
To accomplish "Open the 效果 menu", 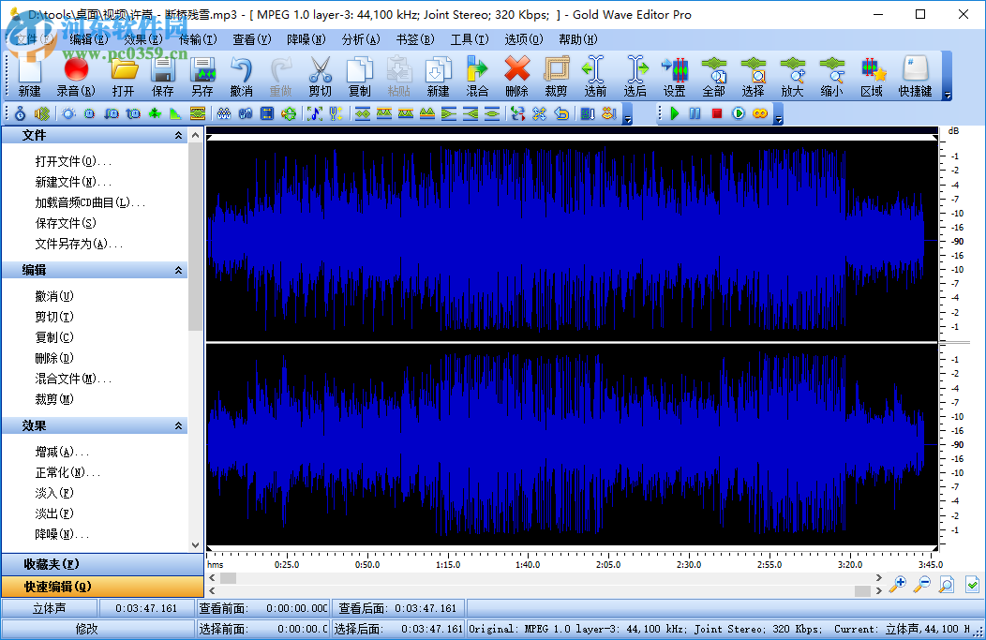I will pos(139,39).
